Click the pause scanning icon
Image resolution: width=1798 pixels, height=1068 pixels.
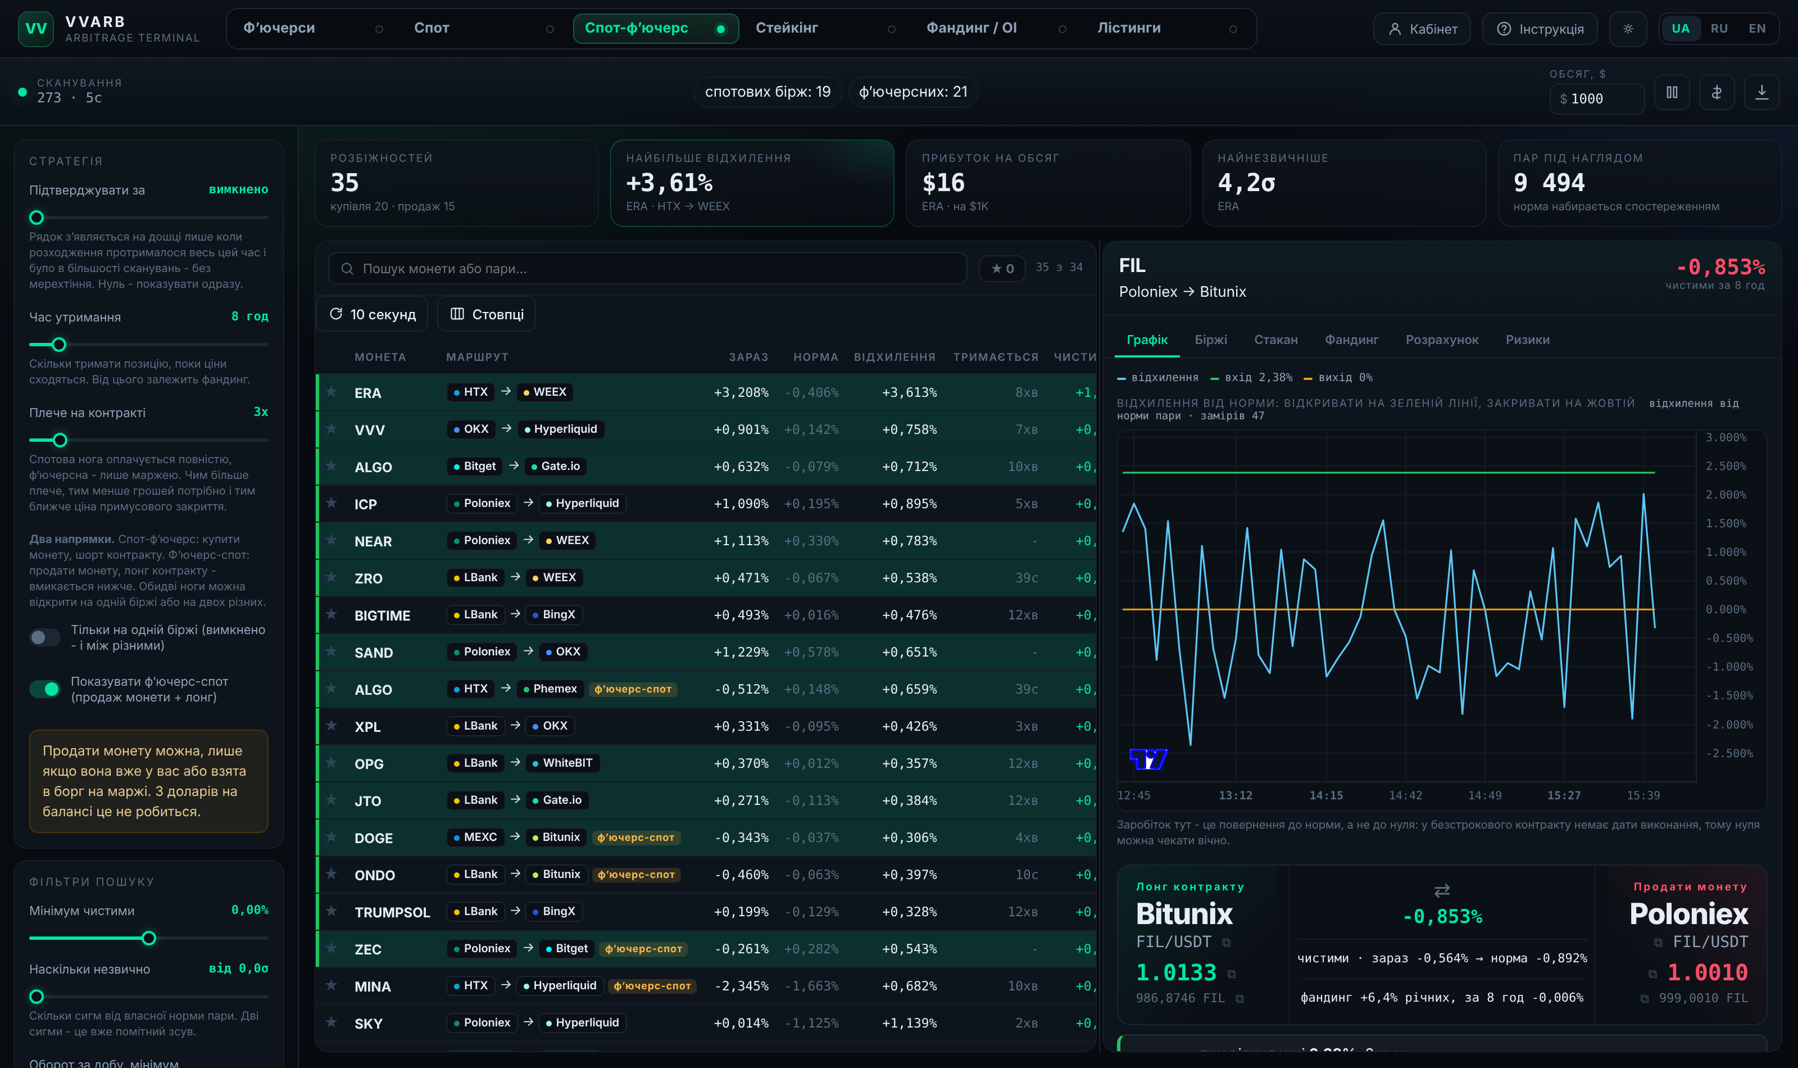click(1672, 92)
